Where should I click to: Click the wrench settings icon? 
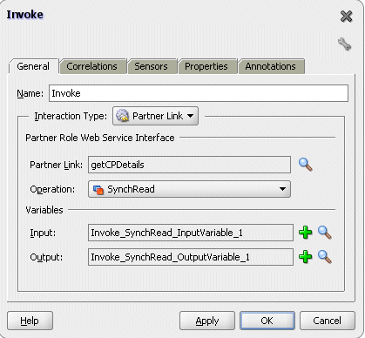pos(344,44)
